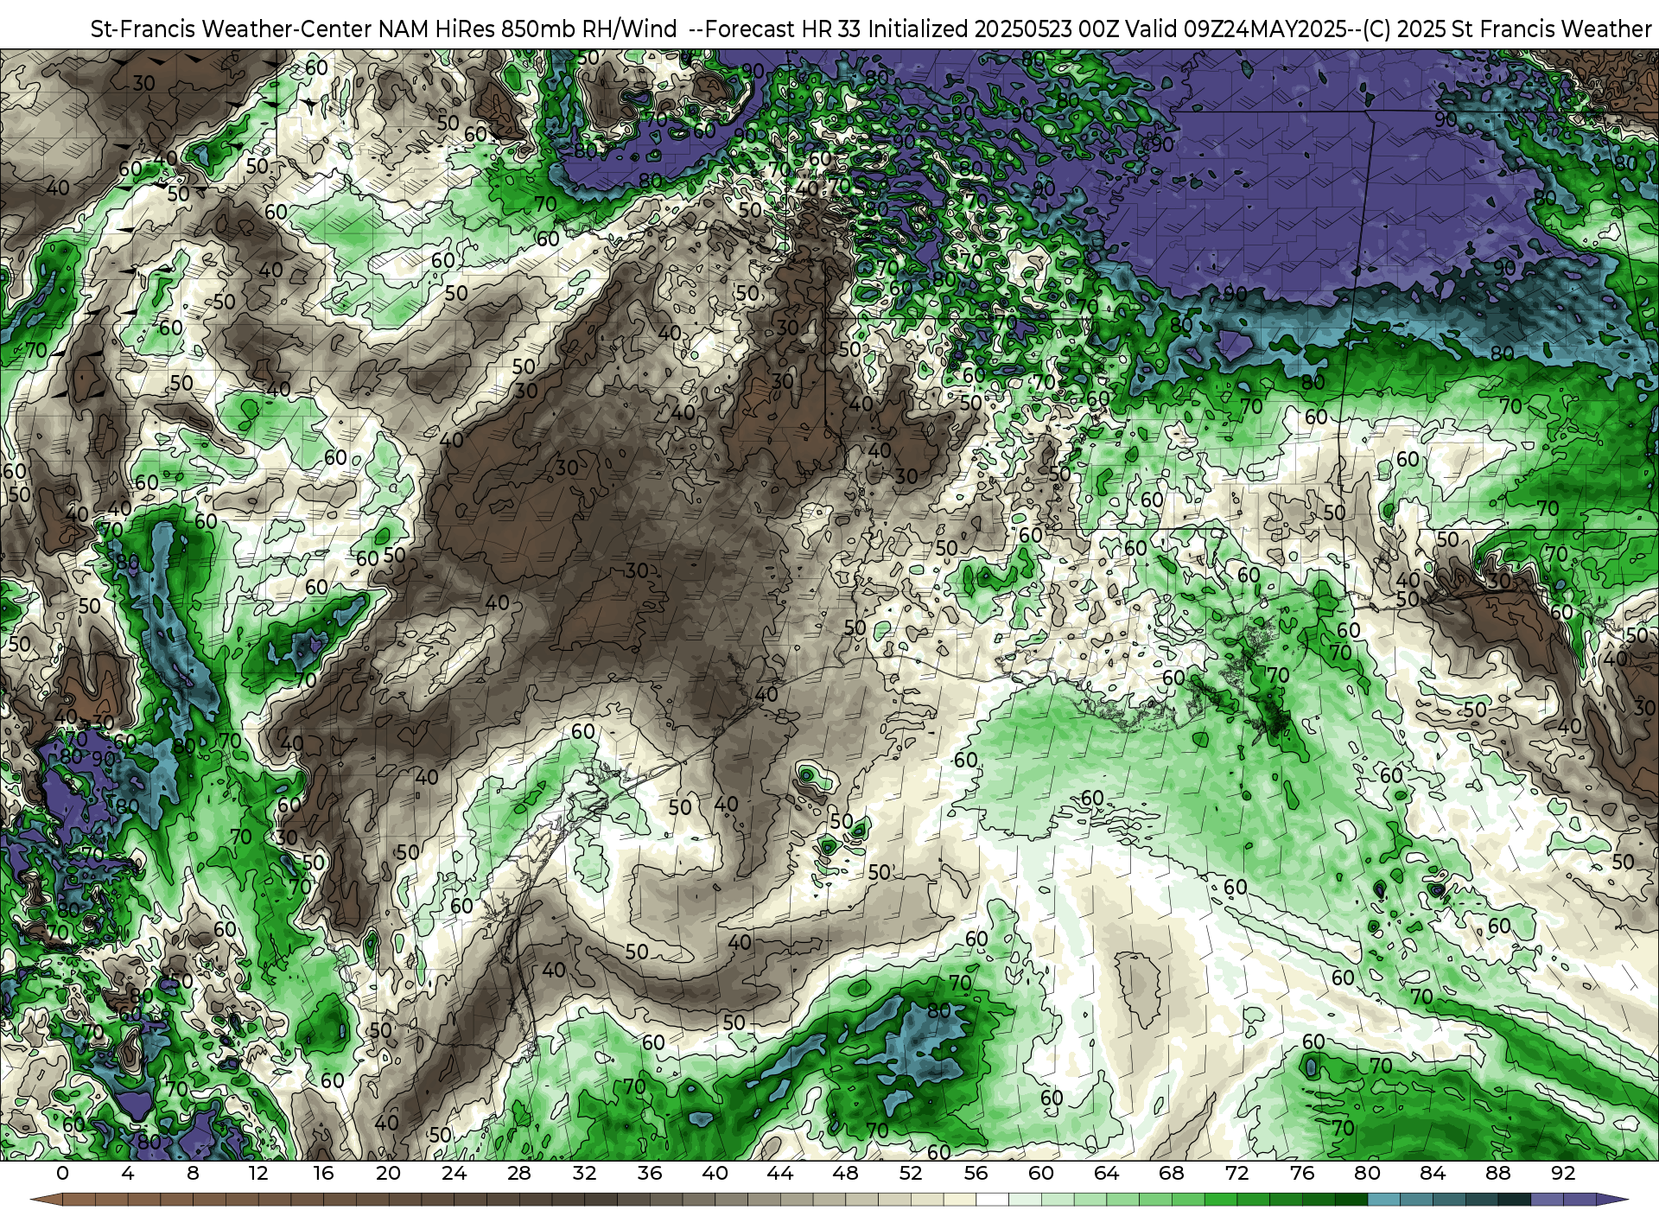
Task: Click the colorbar tick label '92'
Action: tap(1563, 1173)
